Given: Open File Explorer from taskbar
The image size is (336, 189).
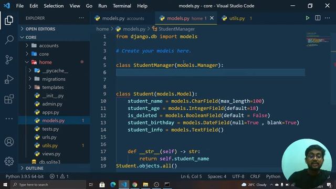Looking at the screenshot, I should pyautogui.click(x=145, y=184).
